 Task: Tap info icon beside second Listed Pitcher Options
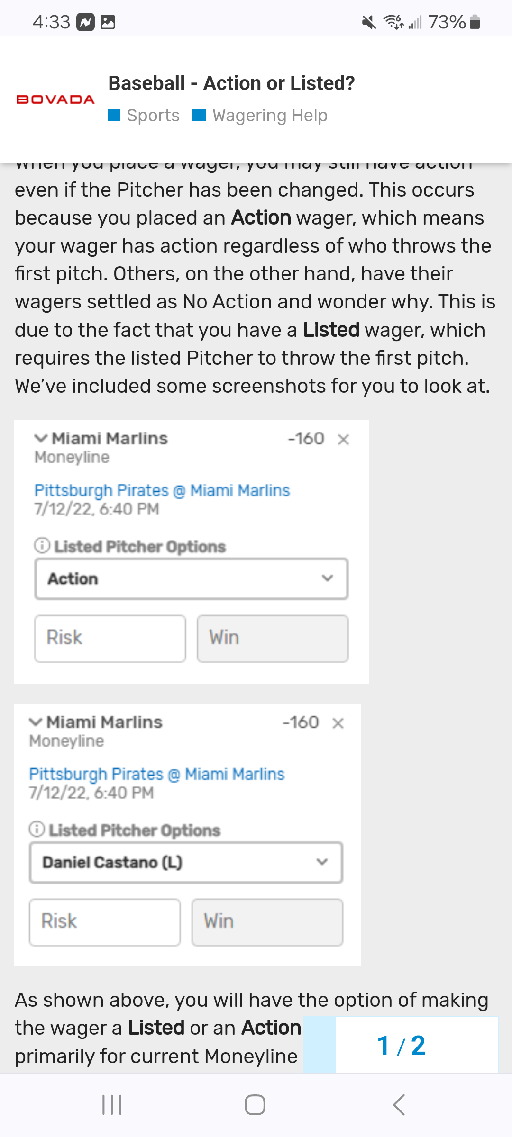[37, 830]
